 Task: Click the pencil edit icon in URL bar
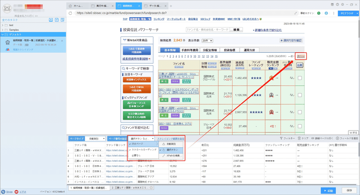(x=296, y=13)
